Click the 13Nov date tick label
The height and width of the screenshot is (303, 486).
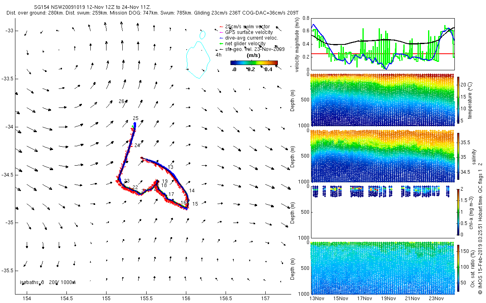pos(317,299)
